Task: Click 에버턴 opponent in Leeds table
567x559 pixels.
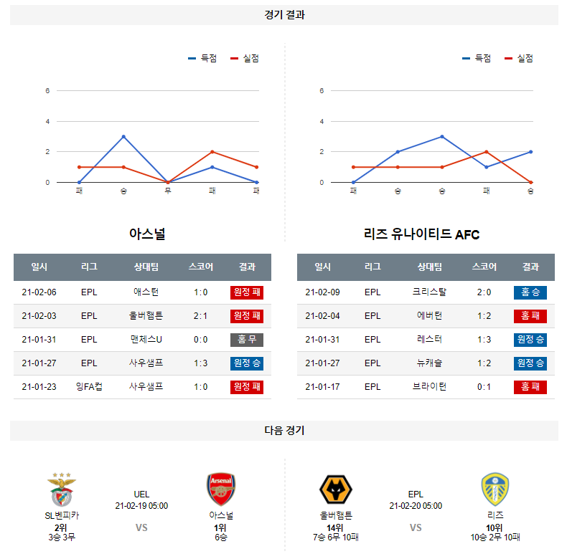Action: 429,316
